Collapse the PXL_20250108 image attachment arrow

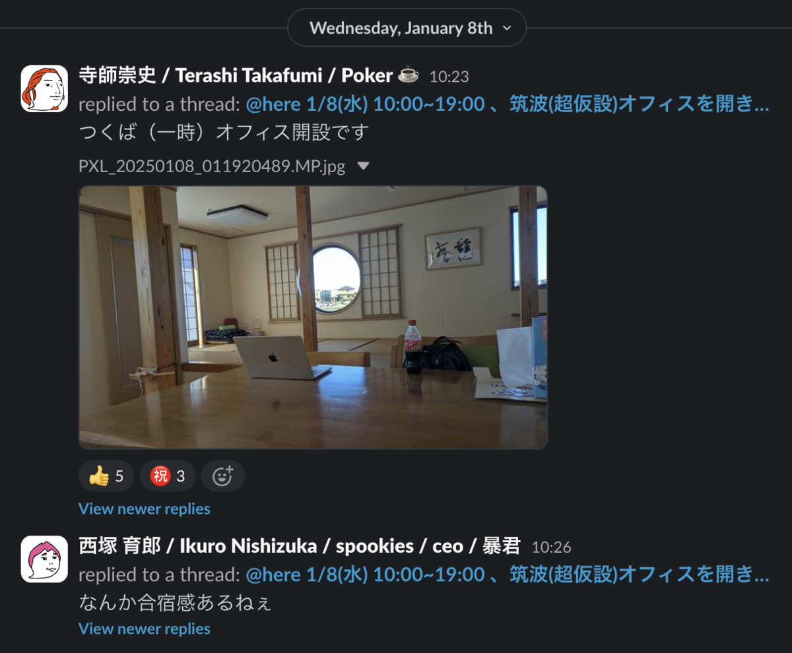tap(363, 166)
